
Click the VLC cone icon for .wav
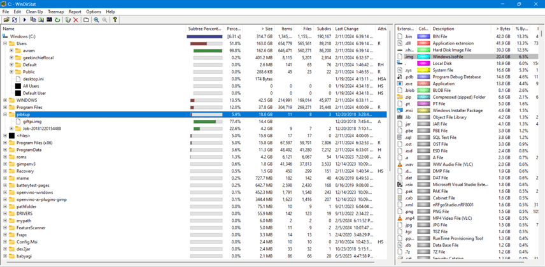400,164
